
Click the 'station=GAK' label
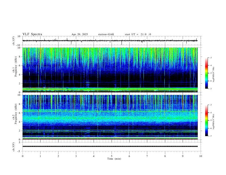(x=106, y=34)
